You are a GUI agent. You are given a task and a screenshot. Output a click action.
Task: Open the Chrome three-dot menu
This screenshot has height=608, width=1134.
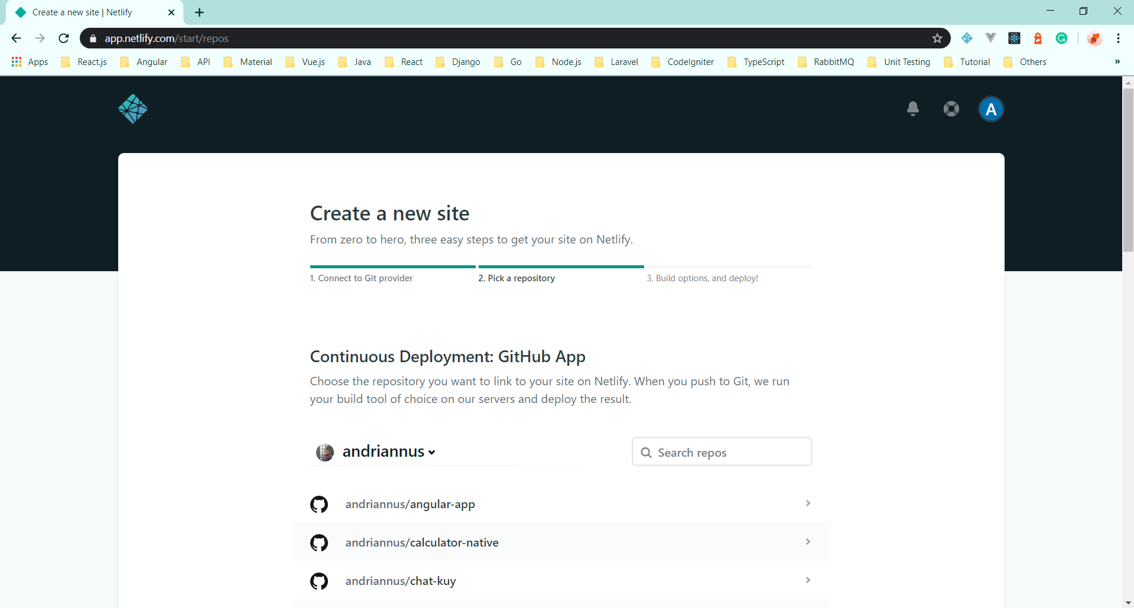point(1118,38)
